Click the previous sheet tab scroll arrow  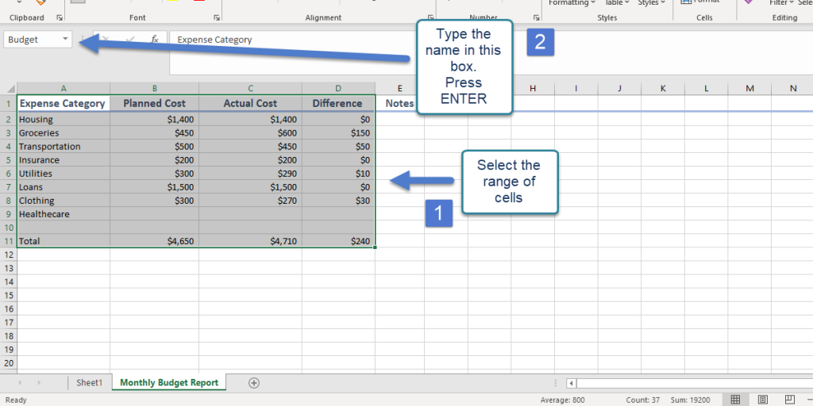tap(20, 383)
